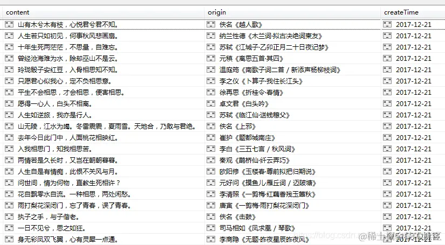Select the content cell starting with 雨打梨花深闭门
The height and width of the screenshot is (245, 445).
pyautogui.click(x=74, y=206)
